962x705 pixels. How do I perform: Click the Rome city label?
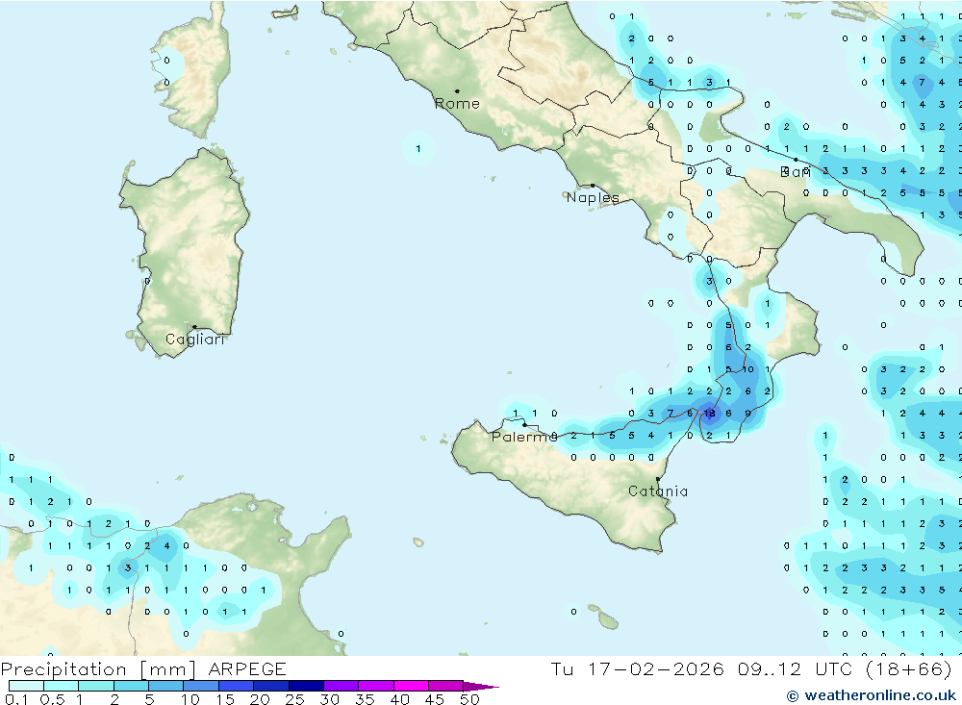pyautogui.click(x=457, y=104)
